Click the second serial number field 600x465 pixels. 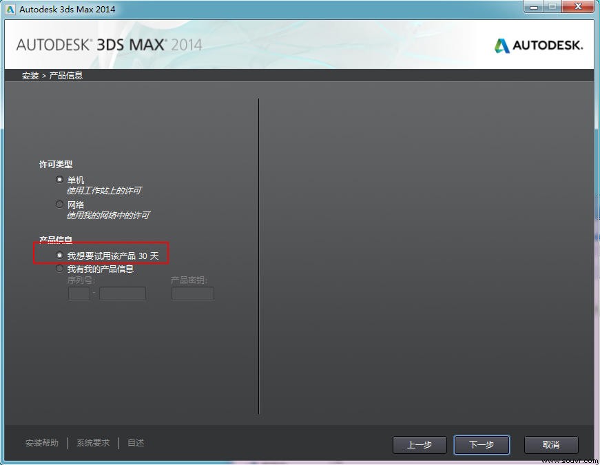[x=123, y=293]
